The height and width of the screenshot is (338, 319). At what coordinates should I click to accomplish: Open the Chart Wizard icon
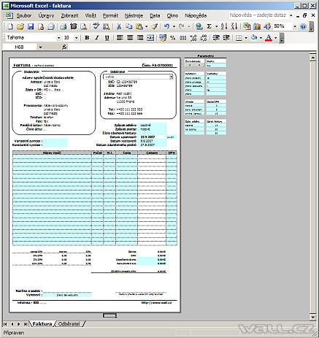tap(257, 26)
